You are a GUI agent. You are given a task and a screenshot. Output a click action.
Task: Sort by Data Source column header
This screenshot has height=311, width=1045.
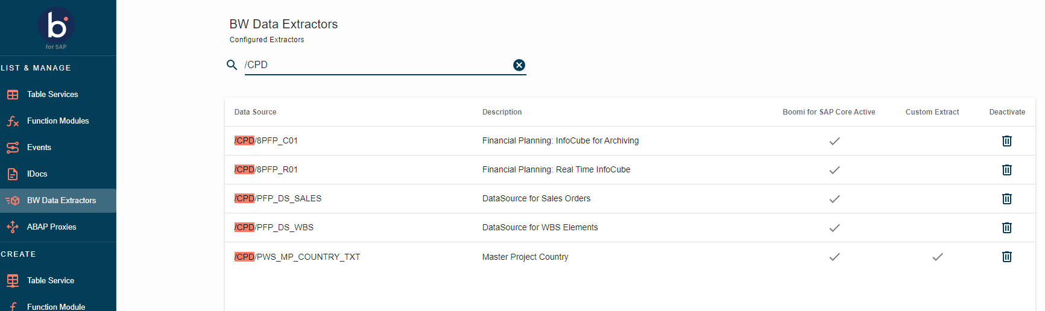[x=255, y=112]
